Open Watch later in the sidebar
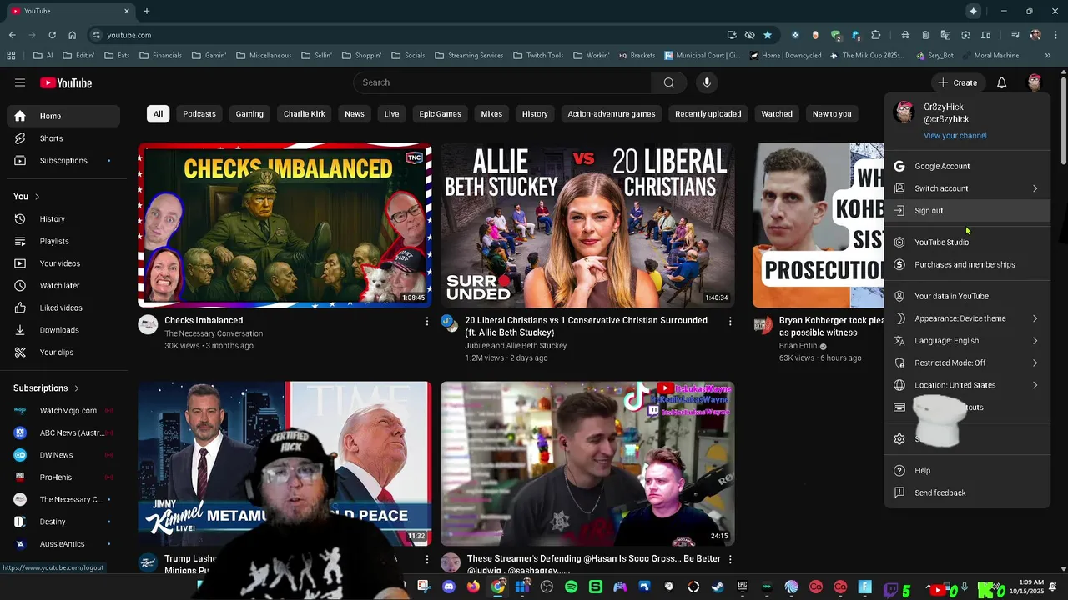This screenshot has height=600, width=1068. tap(63, 285)
